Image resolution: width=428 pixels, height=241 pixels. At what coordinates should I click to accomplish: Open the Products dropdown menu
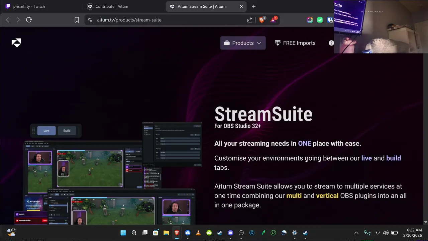[x=243, y=43]
